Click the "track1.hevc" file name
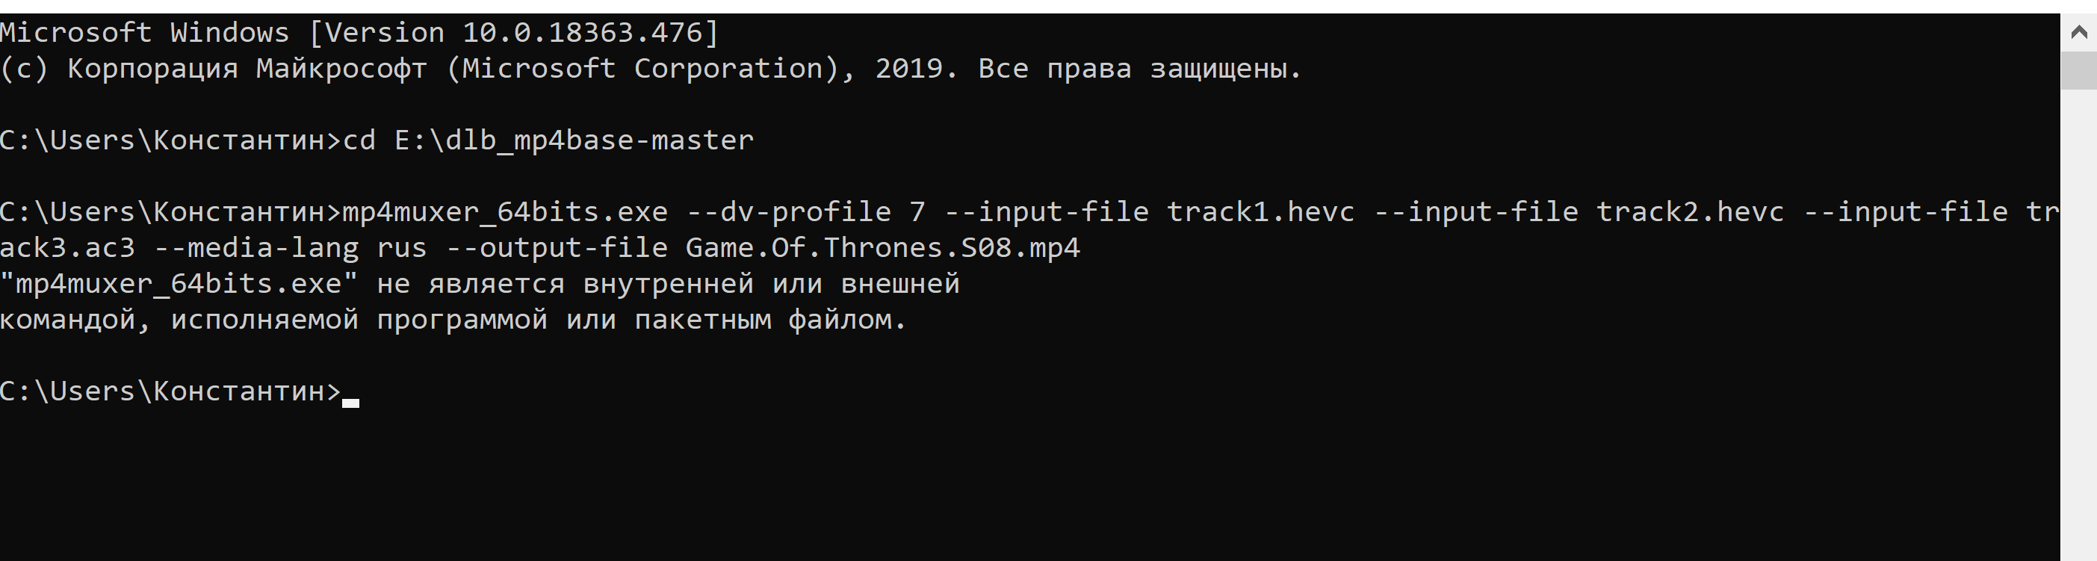The width and height of the screenshot is (2097, 561). pyautogui.click(x=1260, y=211)
